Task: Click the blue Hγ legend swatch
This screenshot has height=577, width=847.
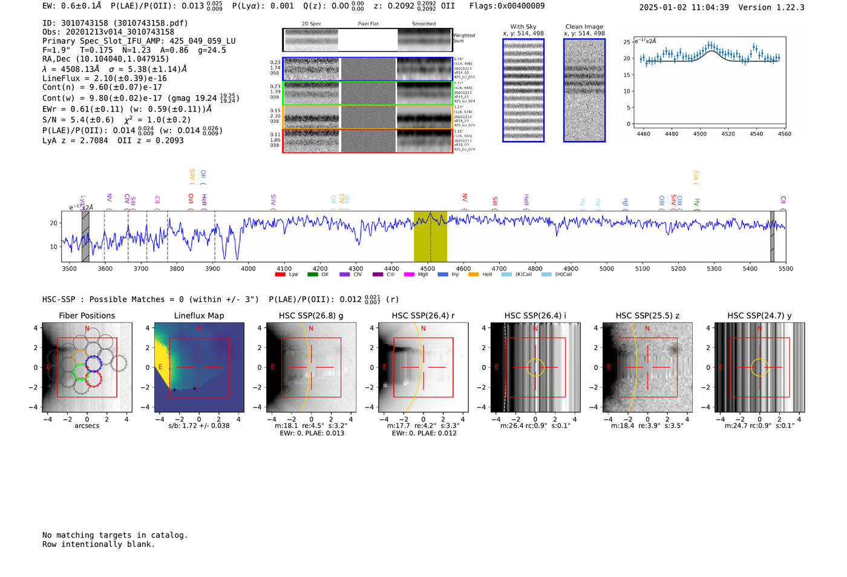Action: (443, 275)
